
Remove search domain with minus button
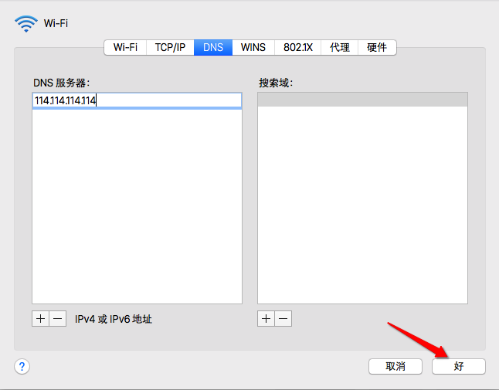point(283,319)
